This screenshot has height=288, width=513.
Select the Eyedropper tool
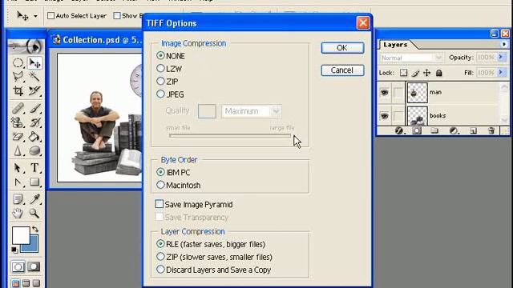34,199
